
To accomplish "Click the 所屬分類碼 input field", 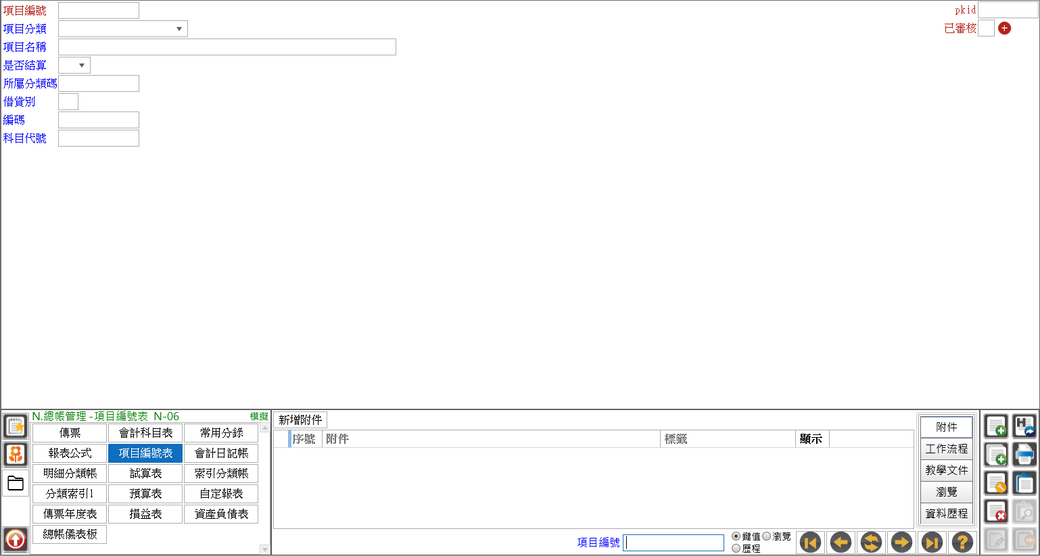I will pos(99,83).
